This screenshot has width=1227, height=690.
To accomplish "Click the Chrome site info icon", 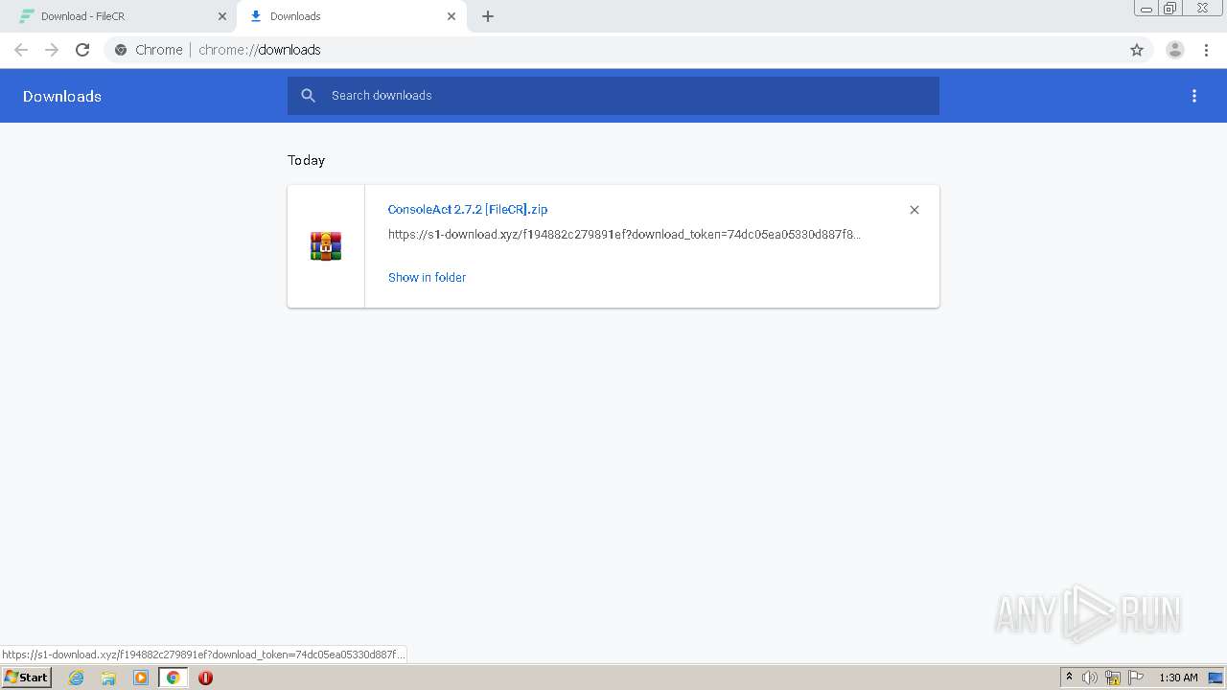I will 121,50.
